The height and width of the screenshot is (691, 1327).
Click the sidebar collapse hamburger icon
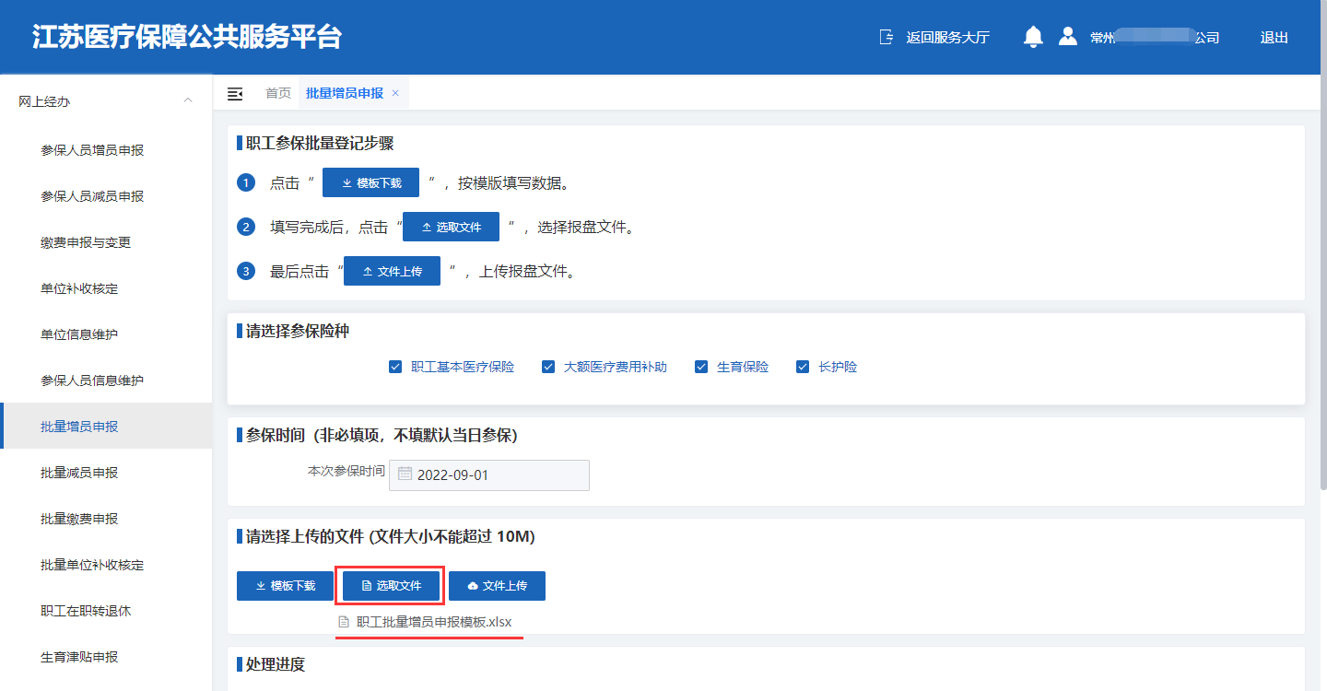(x=235, y=93)
